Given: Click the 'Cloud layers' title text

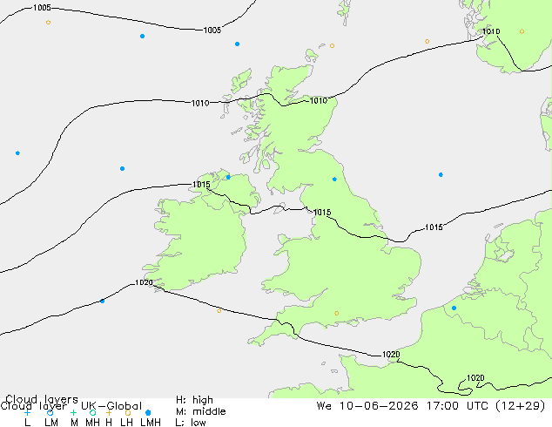Looking at the screenshot, I should (x=42, y=399).
